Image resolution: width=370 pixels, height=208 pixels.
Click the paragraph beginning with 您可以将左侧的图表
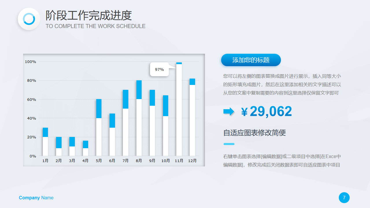(x=282, y=84)
